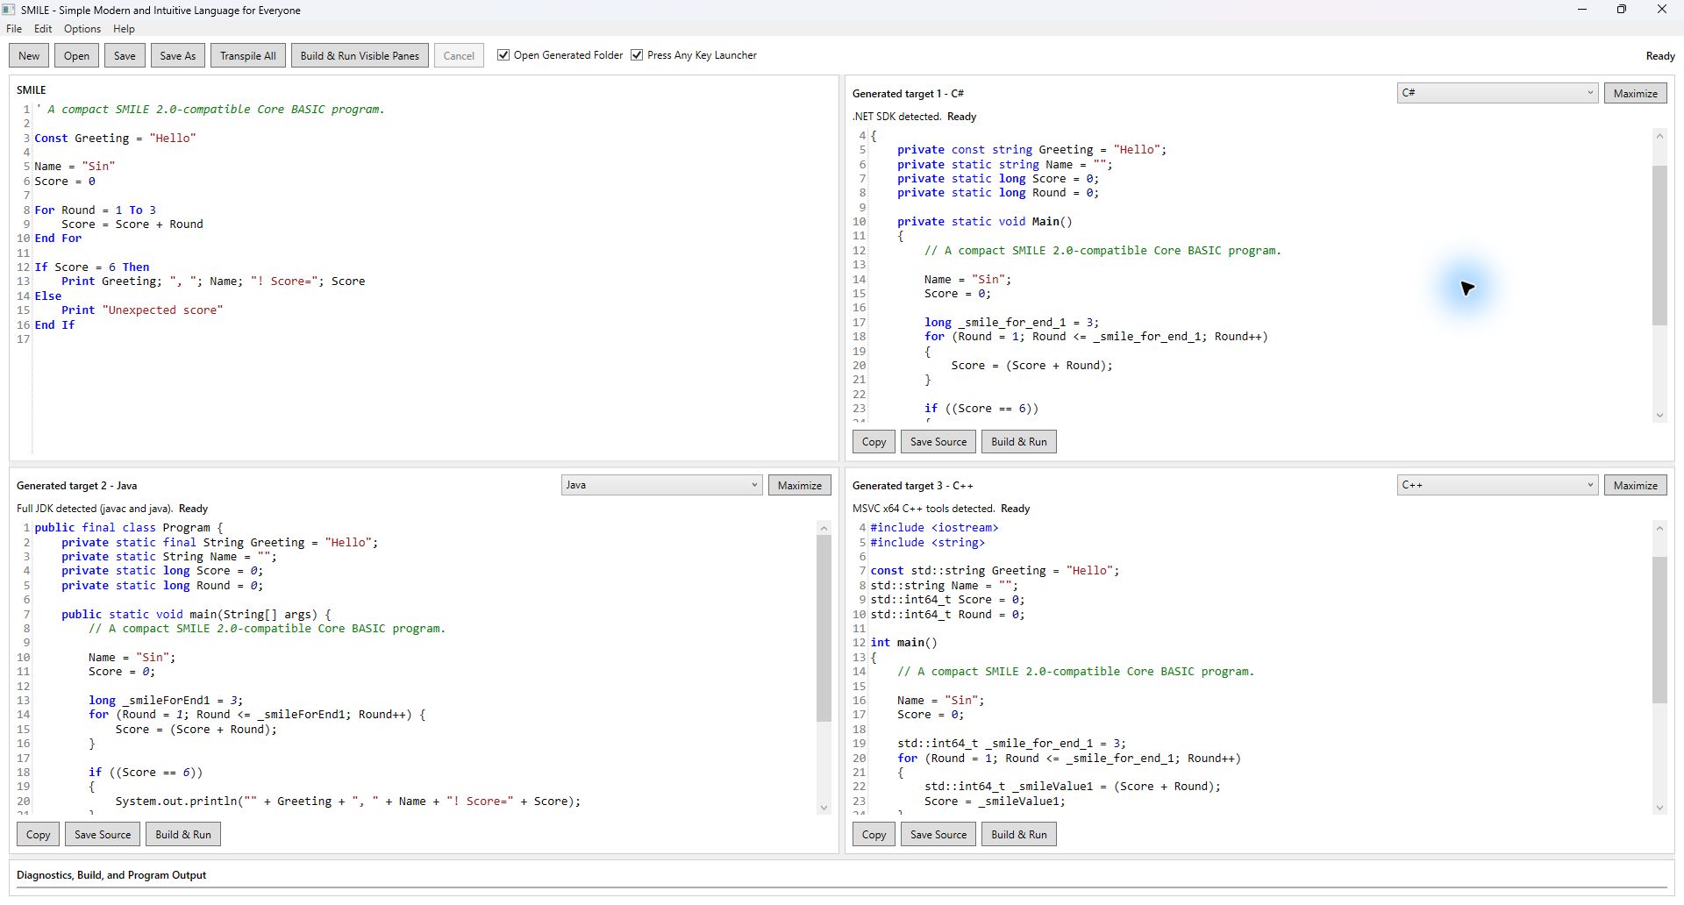
Task: Click C++ line '#include <iostream>'
Action: pos(935,528)
